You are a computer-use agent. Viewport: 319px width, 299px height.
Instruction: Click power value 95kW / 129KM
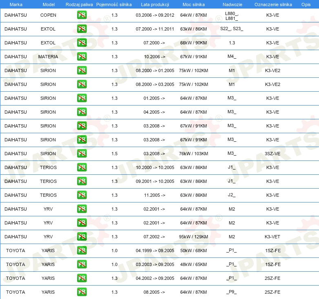[193, 237]
